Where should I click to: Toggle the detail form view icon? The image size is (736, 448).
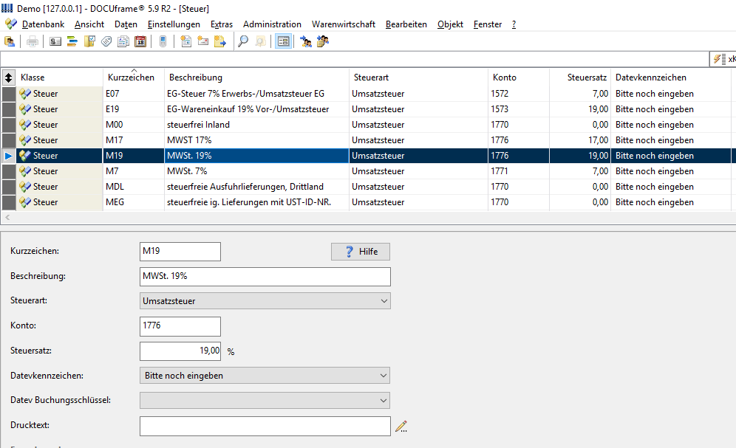[283, 42]
